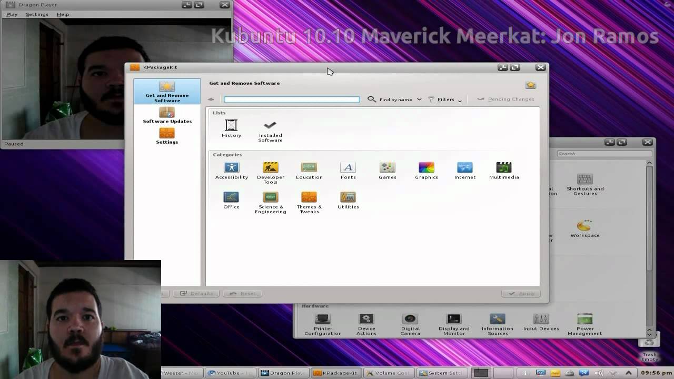Open the Filters dropdown menu
674x379 pixels.
point(445,99)
